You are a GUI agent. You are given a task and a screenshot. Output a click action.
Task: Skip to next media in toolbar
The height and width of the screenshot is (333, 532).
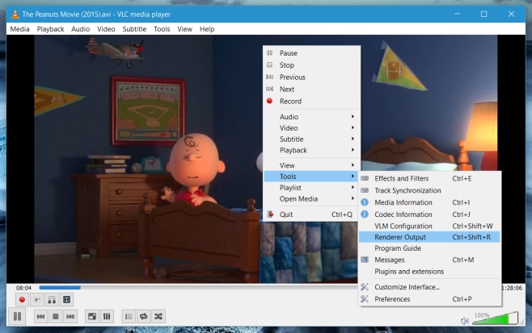tap(70, 316)
